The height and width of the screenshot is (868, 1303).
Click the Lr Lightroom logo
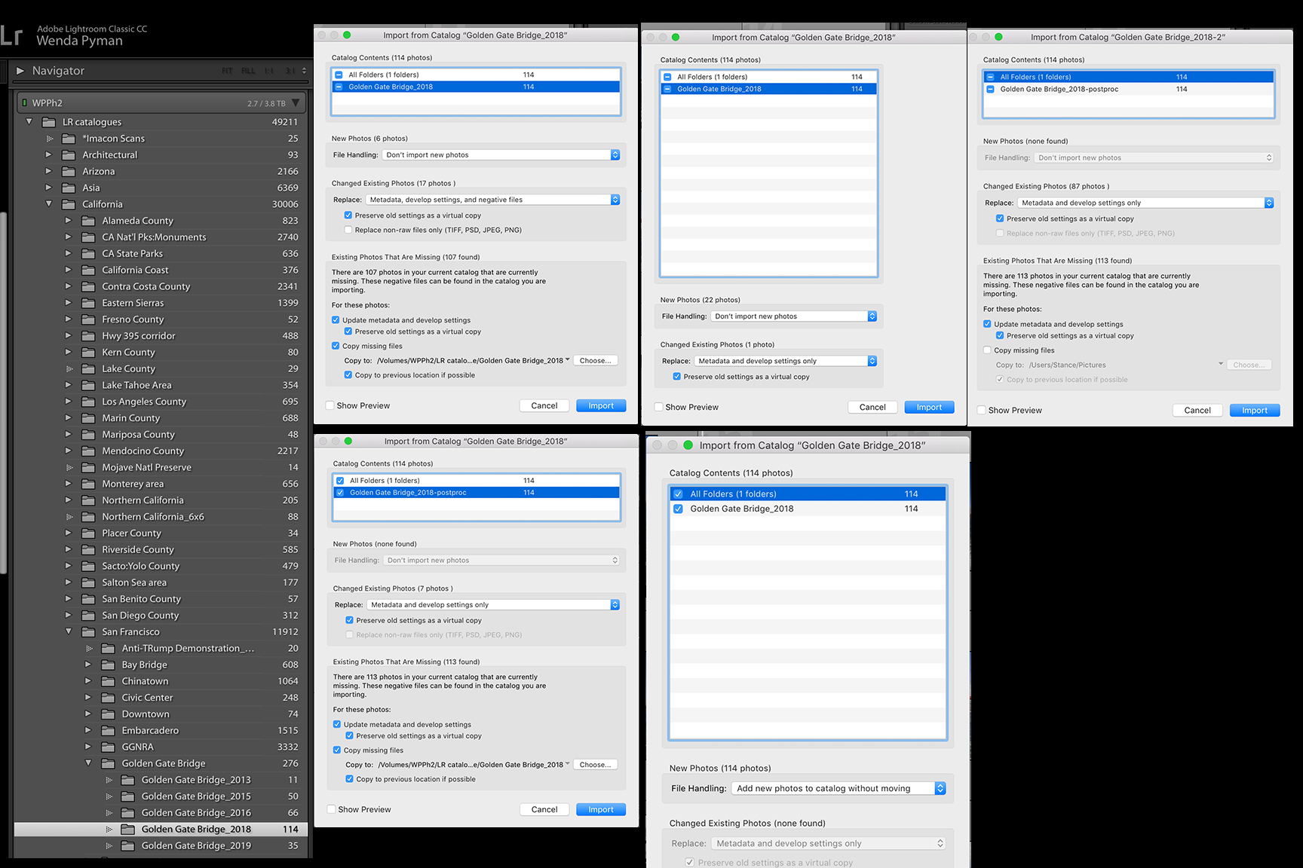click(x=11, y=35)
